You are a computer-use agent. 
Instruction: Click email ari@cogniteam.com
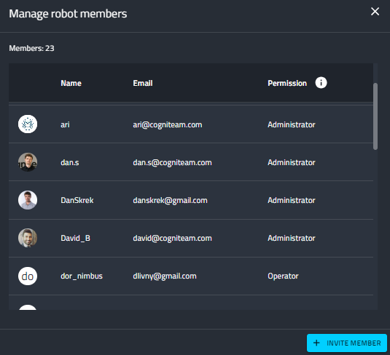click(x=168, y=124)
